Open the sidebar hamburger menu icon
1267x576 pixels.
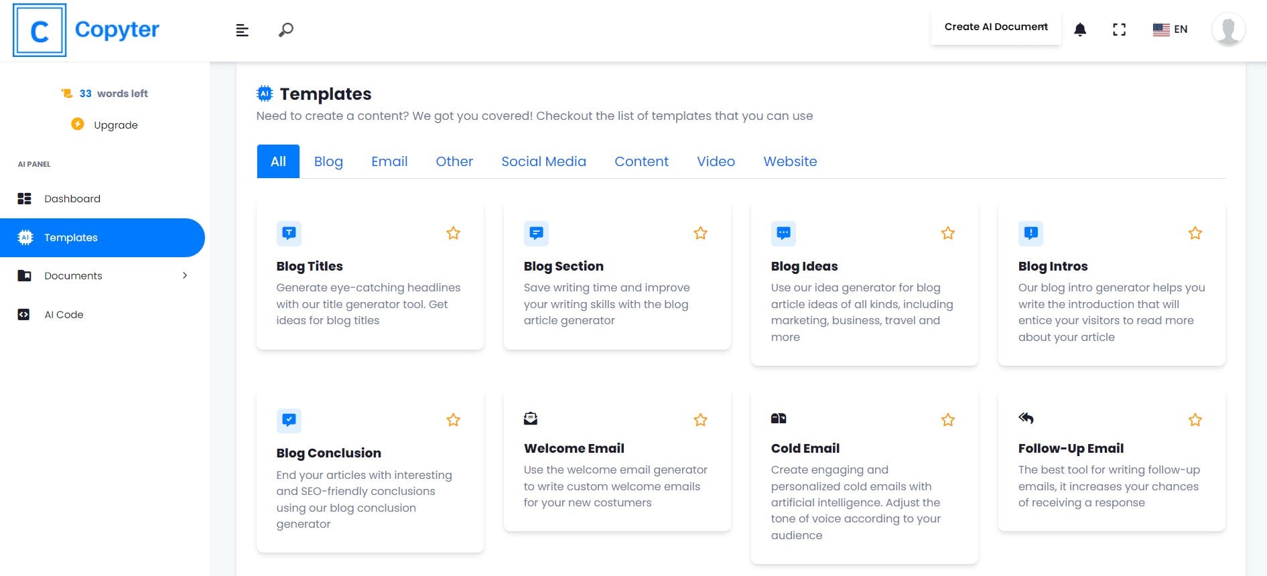click(x=241, y=30)
